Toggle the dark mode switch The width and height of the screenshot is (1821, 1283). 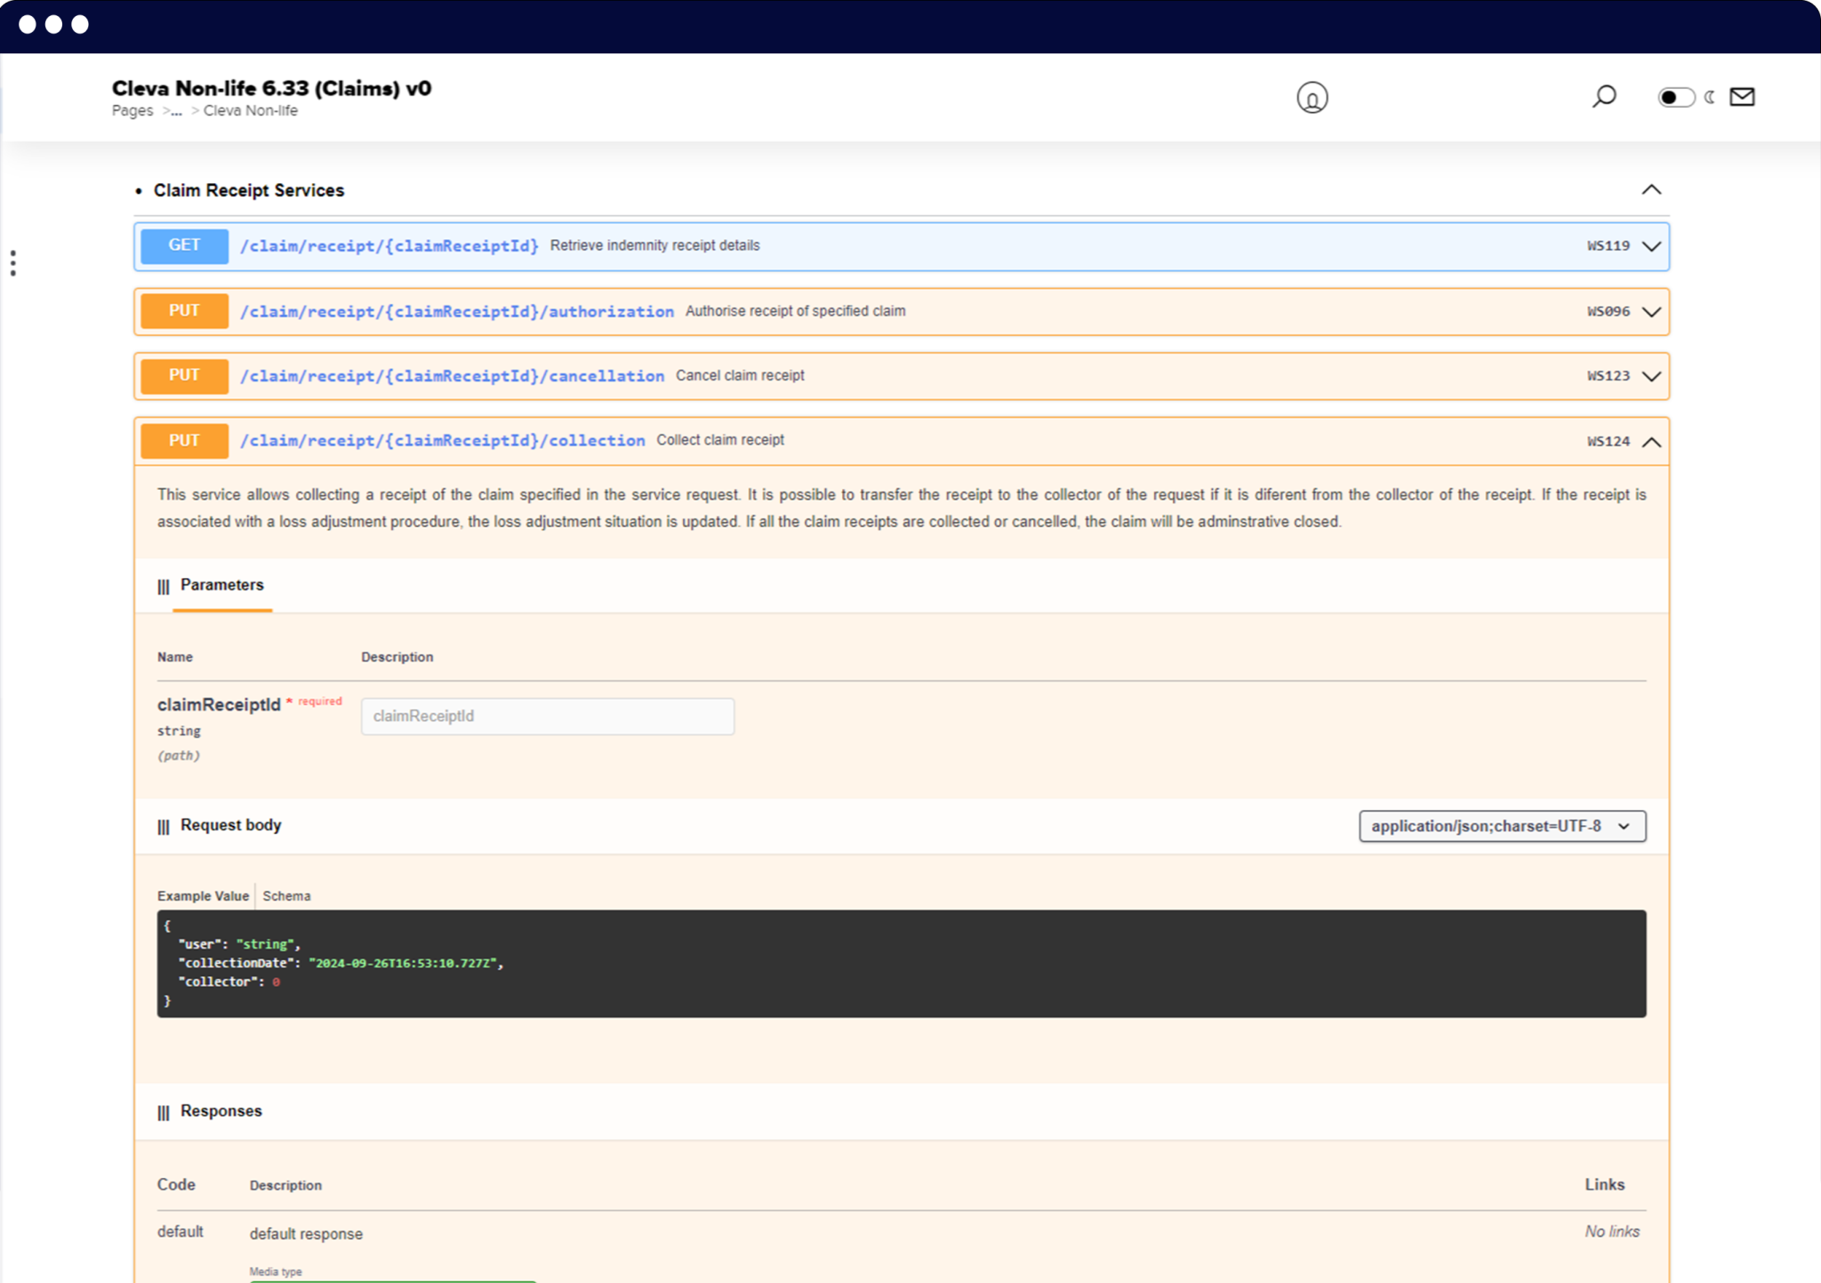pos(1676,96)
